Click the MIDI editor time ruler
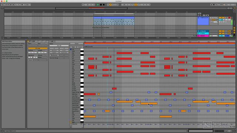This screenshot has width=237, height=133. (160, 42)
